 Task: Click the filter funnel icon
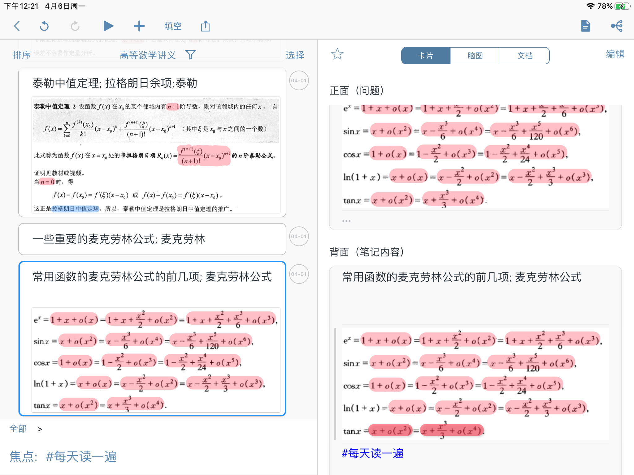pos(191,55)
